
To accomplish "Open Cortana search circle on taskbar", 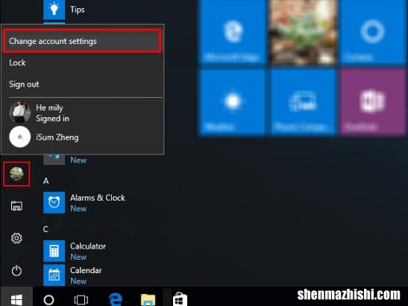I will click(x=49, y=300).
